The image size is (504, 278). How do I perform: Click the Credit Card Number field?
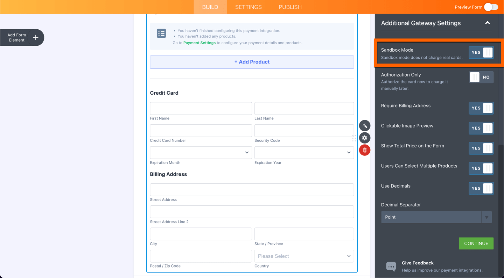[201, 131]
